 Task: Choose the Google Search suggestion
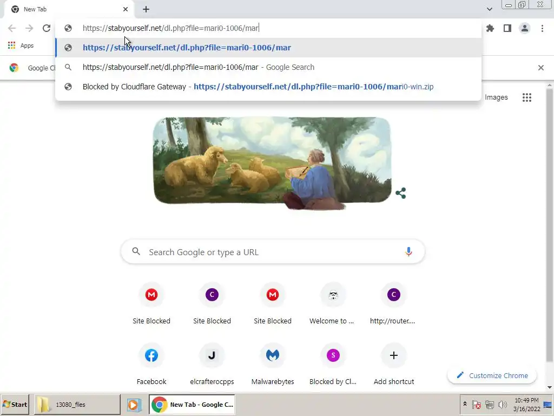268,67
